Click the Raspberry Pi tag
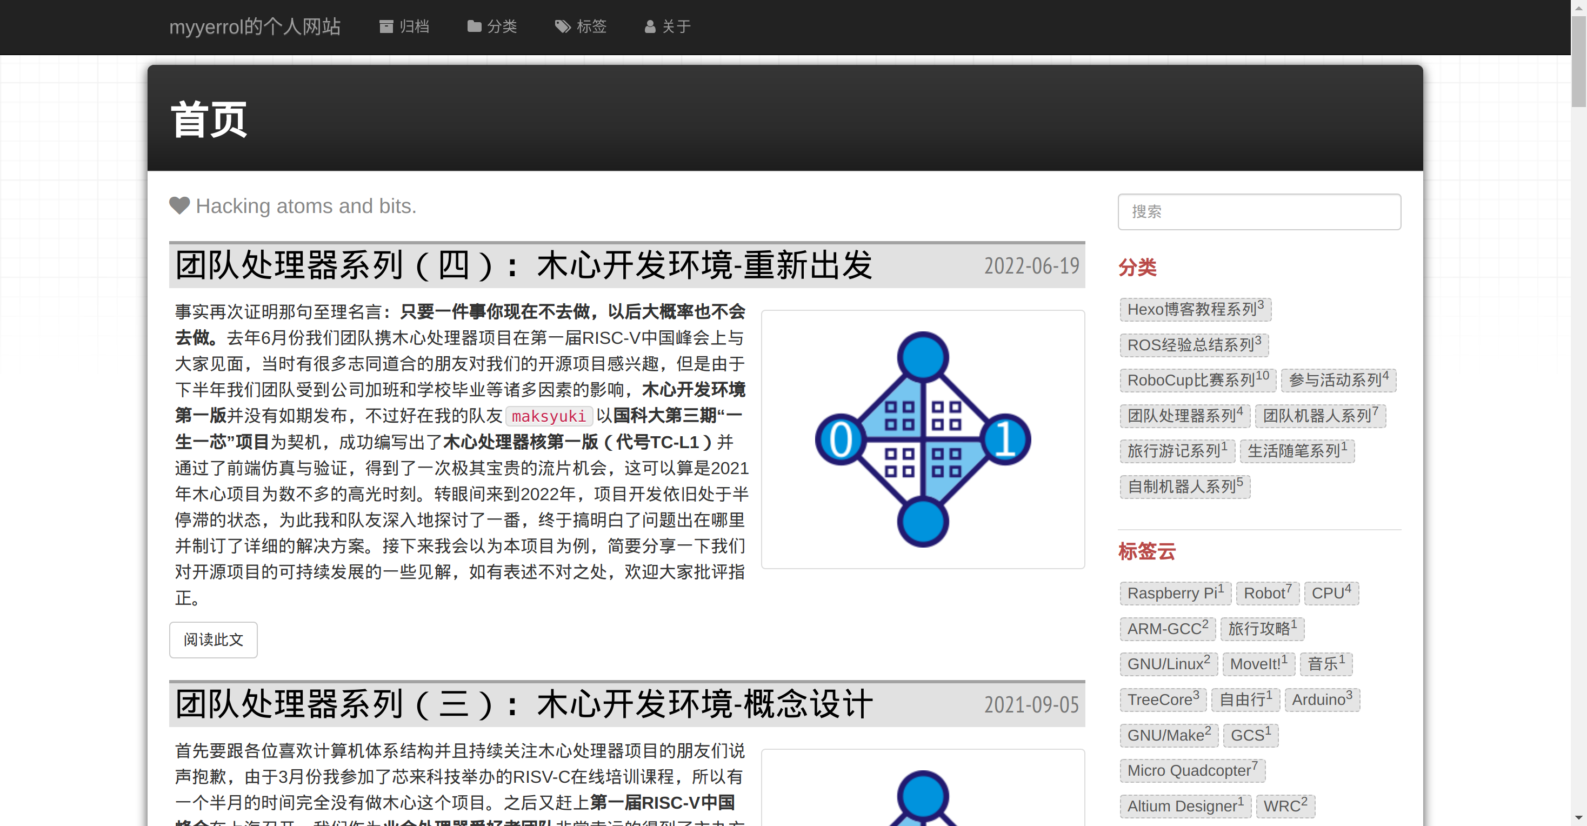Screen dimensions: 1587x826 pyautogui.click(x=1175, y=593)
